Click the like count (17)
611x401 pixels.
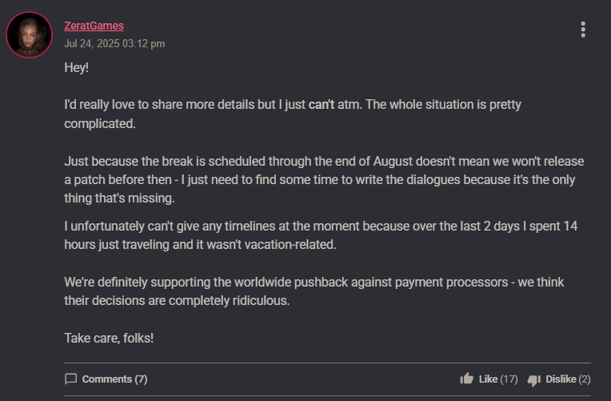509,379
